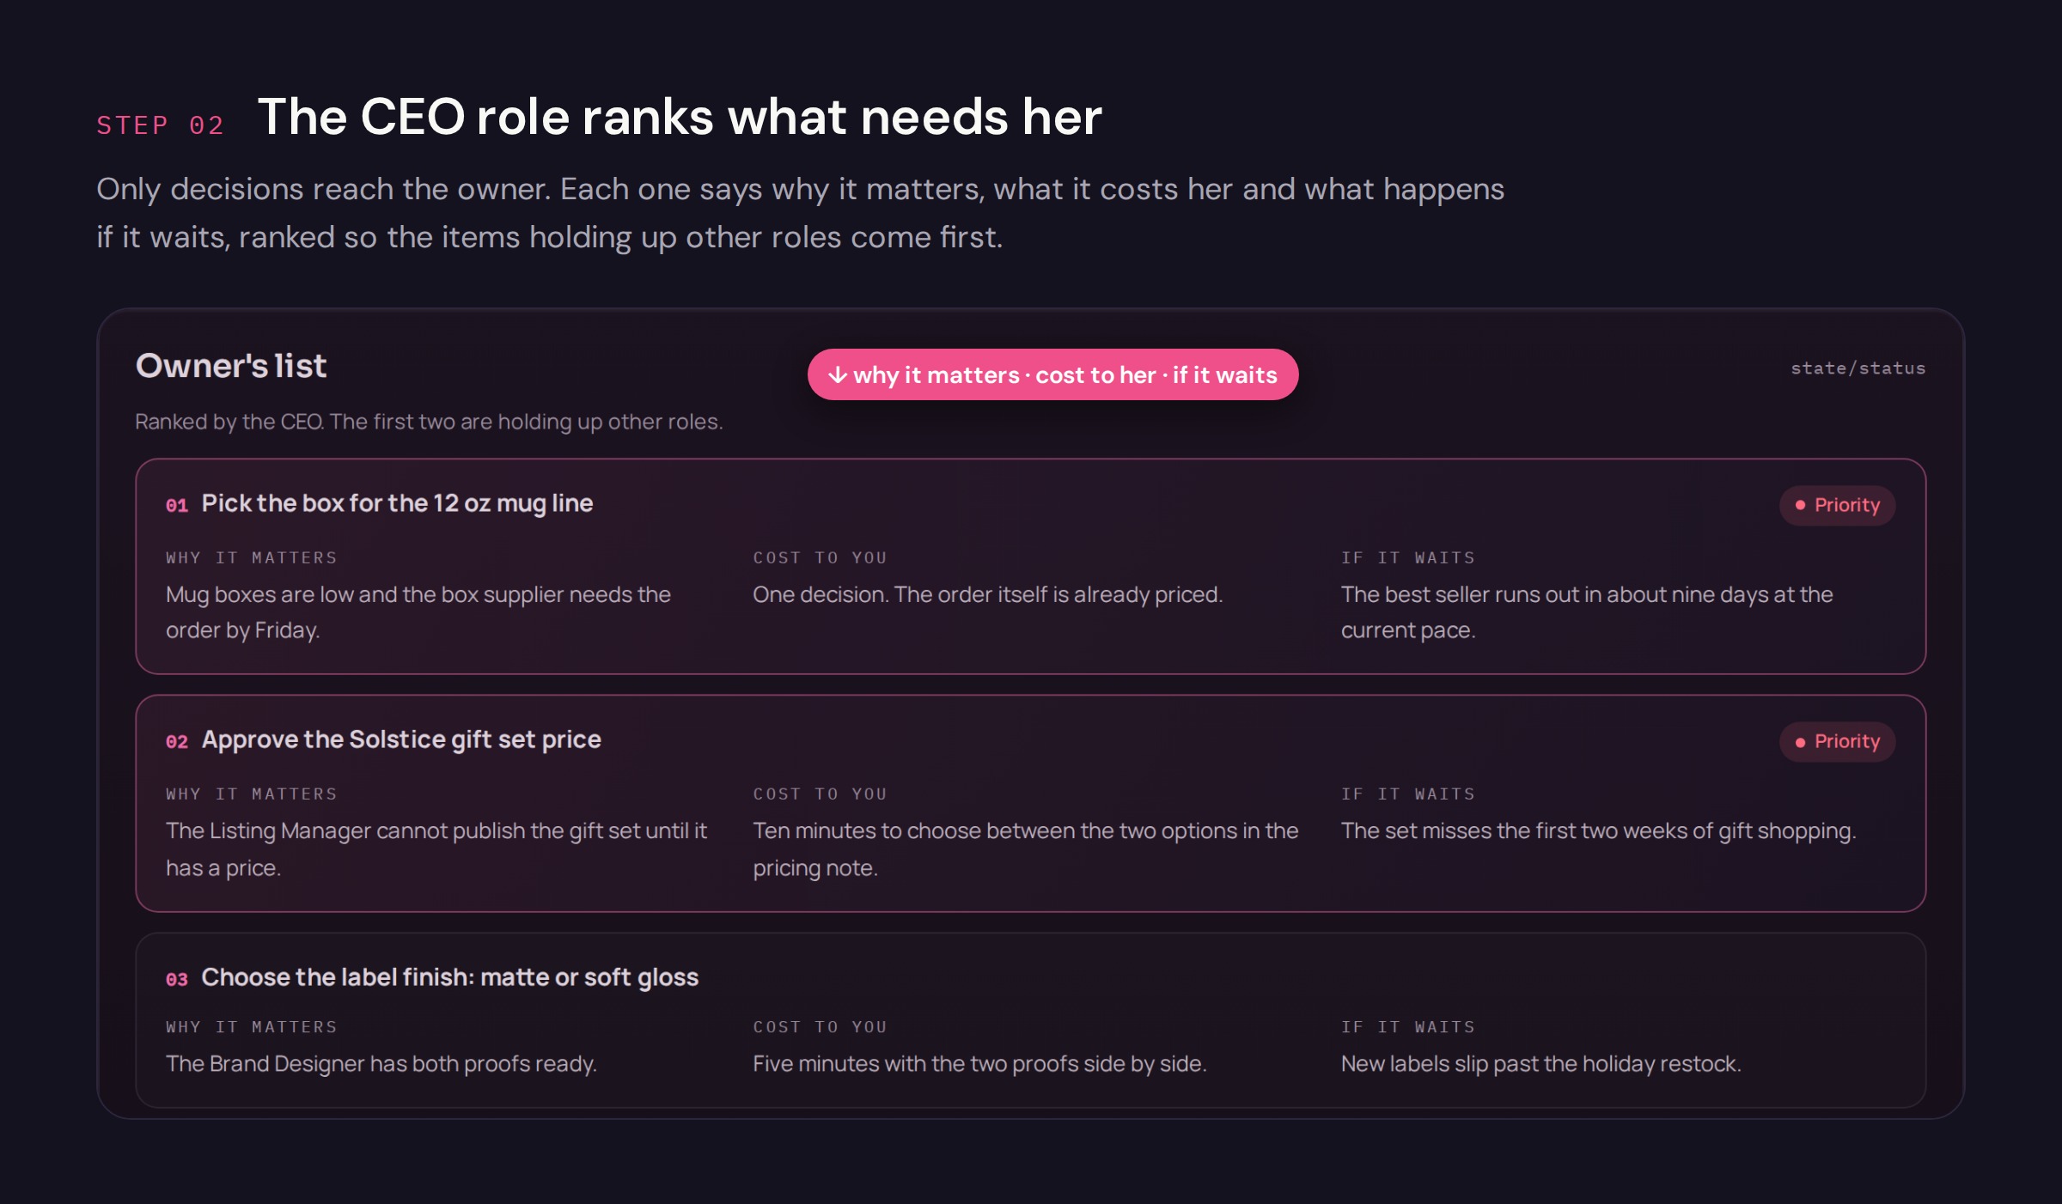Click 'The set misses the first two weeks of gift shopping.'
The width and height of the screenshot is (2062, 1204).
click(x=1599, y=830)
